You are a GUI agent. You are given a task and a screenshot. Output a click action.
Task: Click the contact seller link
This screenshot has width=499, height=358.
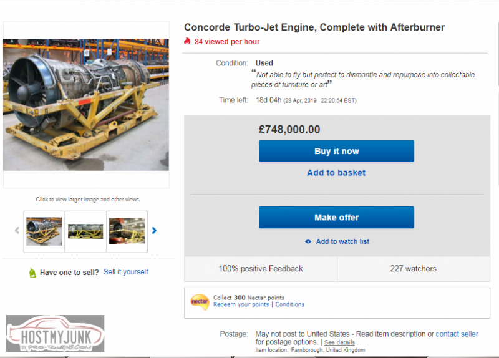pos(457,334)
